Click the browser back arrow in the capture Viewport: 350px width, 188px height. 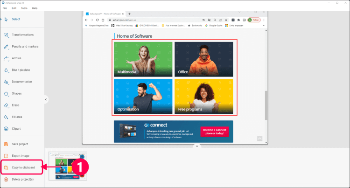[86, 20]
